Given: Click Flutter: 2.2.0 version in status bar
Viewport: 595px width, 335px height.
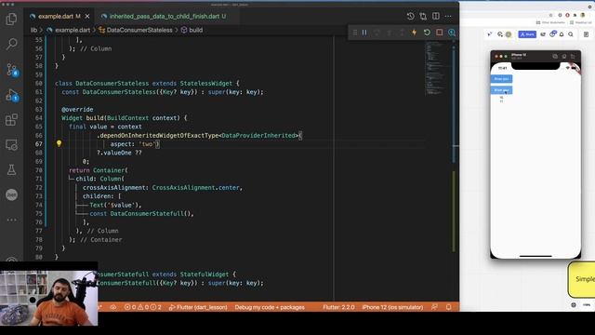Looking at the screenshot, I should pos(338,307).
